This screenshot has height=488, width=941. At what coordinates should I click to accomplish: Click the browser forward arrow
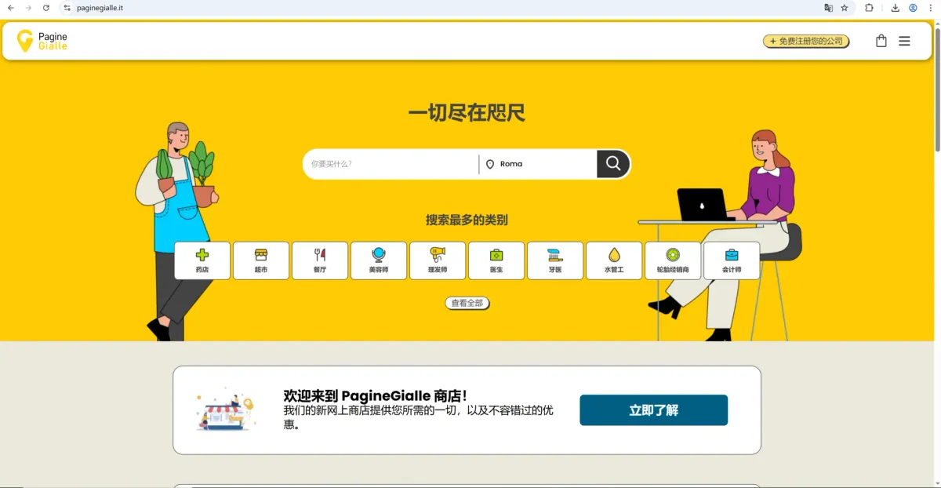(x=29, y=8)
